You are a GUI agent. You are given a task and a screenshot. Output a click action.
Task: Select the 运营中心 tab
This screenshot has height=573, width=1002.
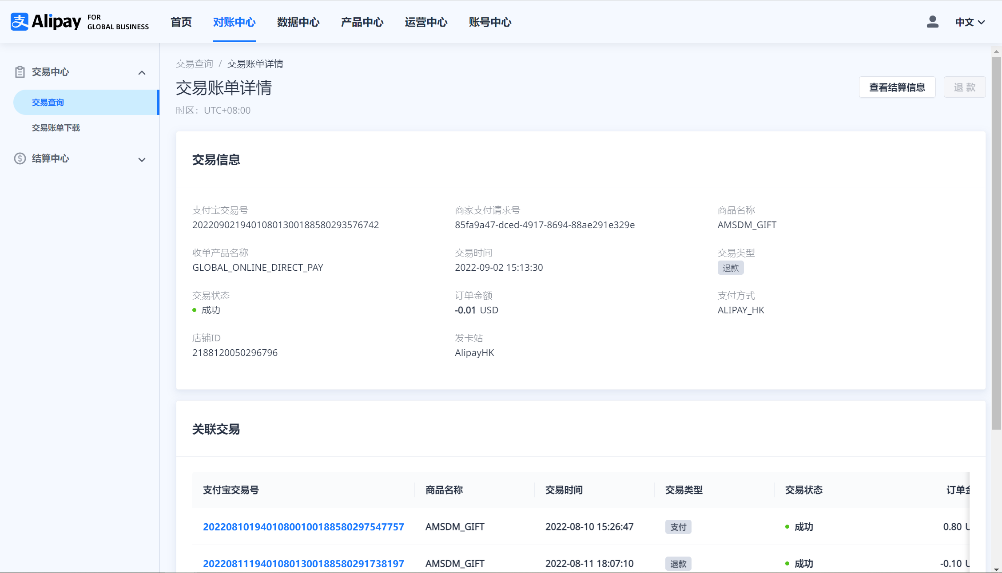426,22
